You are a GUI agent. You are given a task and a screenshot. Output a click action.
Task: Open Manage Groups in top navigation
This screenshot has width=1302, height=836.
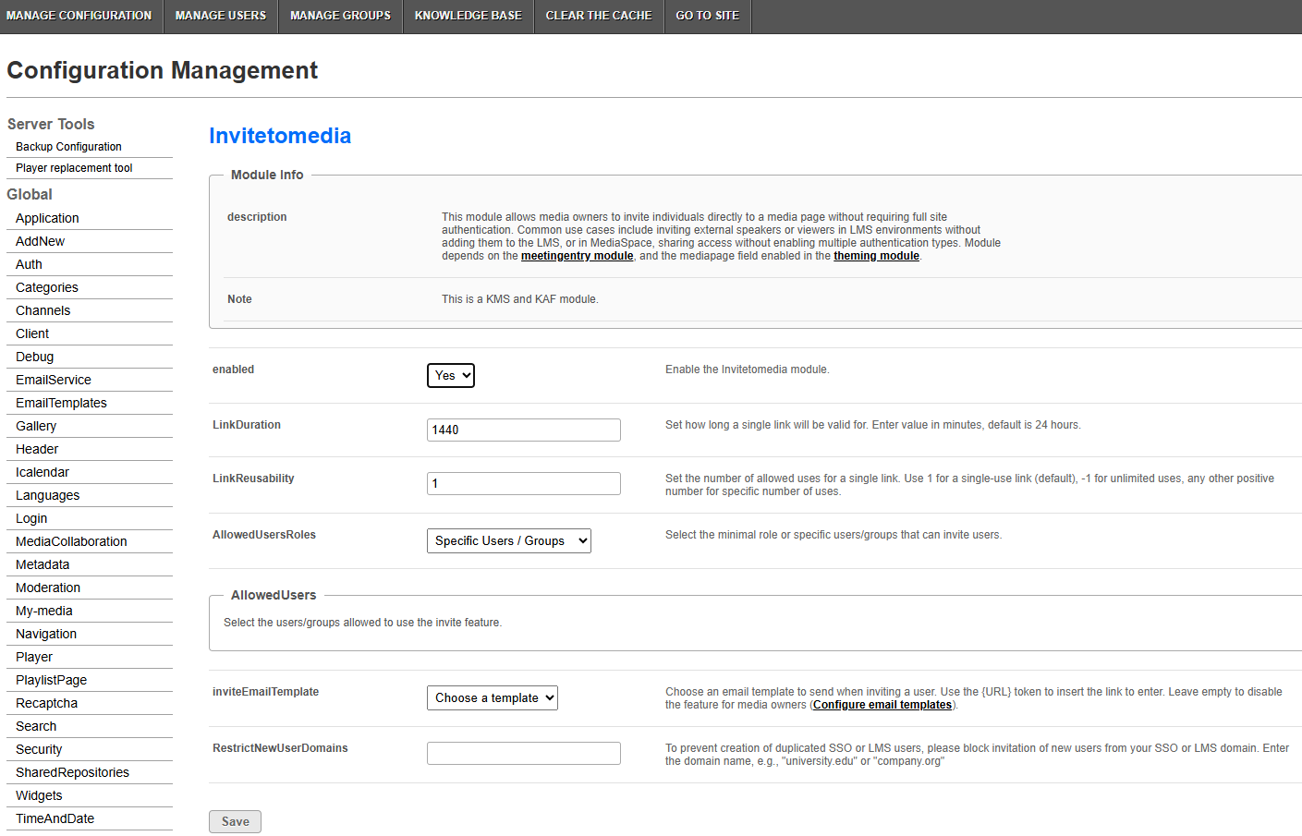tap(340, 16)
